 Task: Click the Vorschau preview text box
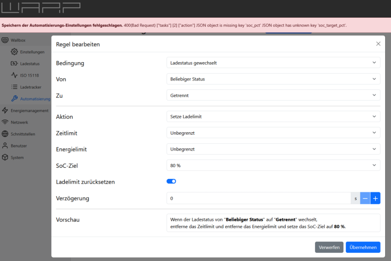point(273,223)
